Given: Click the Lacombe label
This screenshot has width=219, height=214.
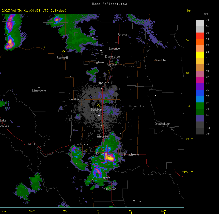Looking at the screenshot, I should pyautogui.click(x=114, y=49).
